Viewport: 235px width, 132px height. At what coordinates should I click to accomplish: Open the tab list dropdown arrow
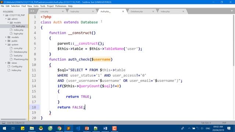232,11
